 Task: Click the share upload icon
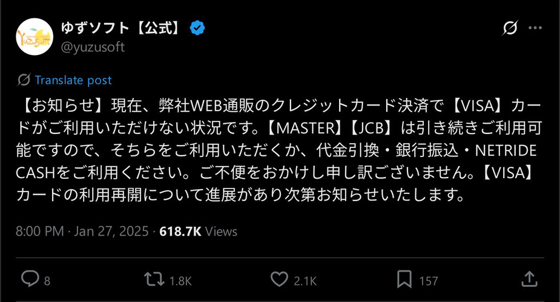[x=529, y=279]
